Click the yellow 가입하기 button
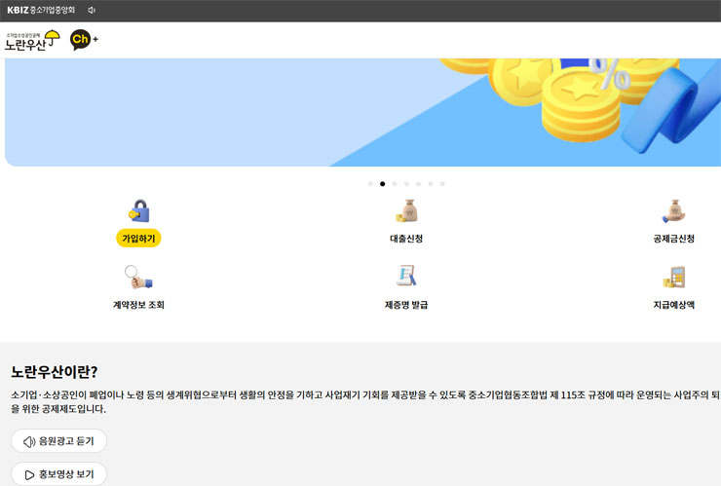721x486 pixels. [138, 239]
